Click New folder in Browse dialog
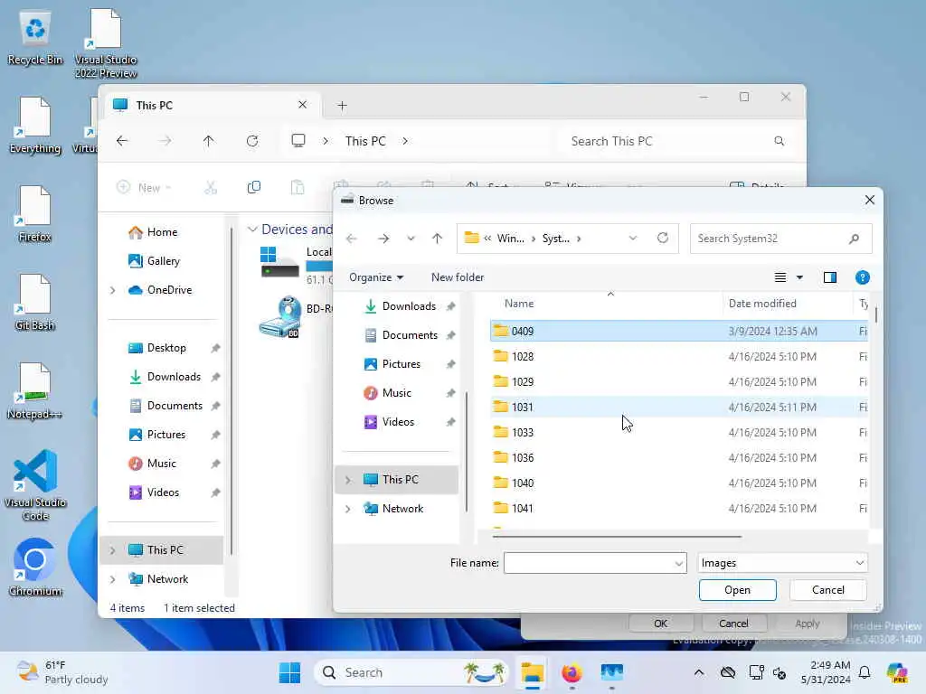 tap(457, 277)
